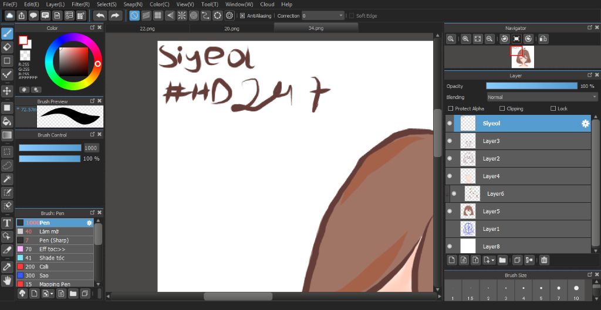Viewport: 601px width, 310px height.
Task: Open Pen brush settings gear
Action: pos(89,223)
